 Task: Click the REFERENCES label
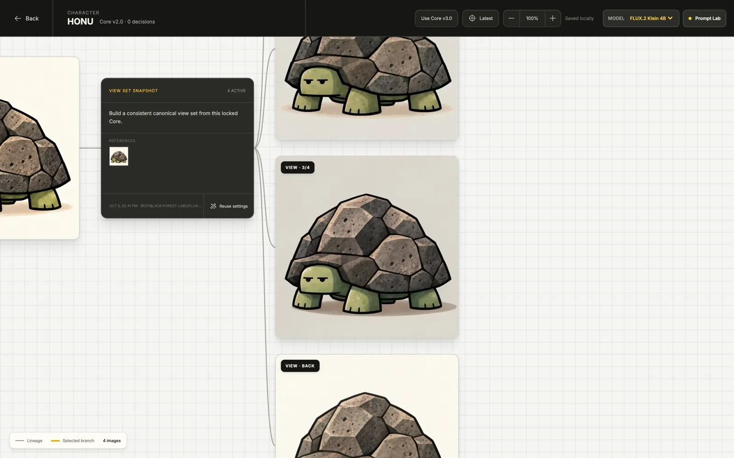[122, 141]
